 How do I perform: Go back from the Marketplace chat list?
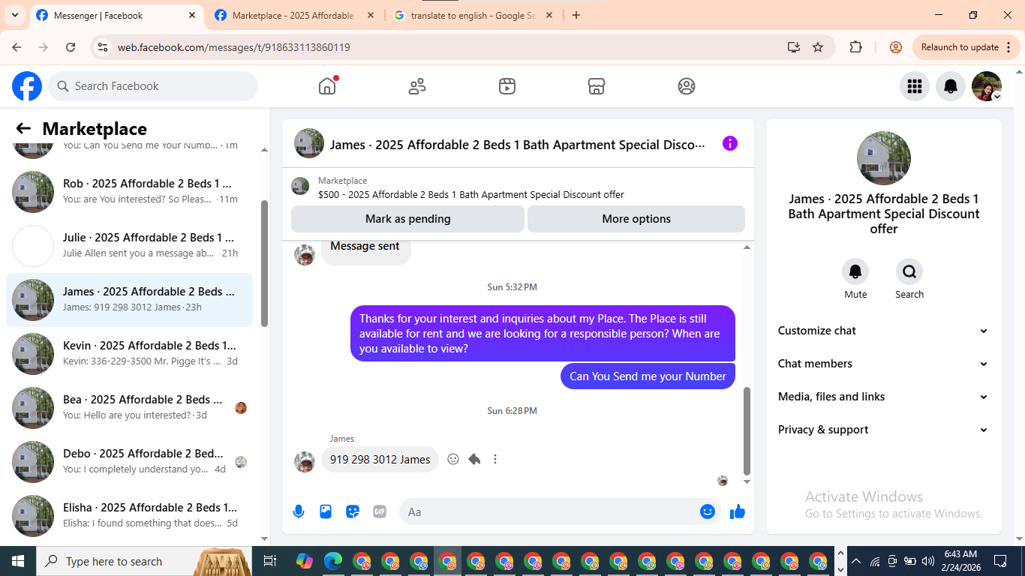coord(23,128)
